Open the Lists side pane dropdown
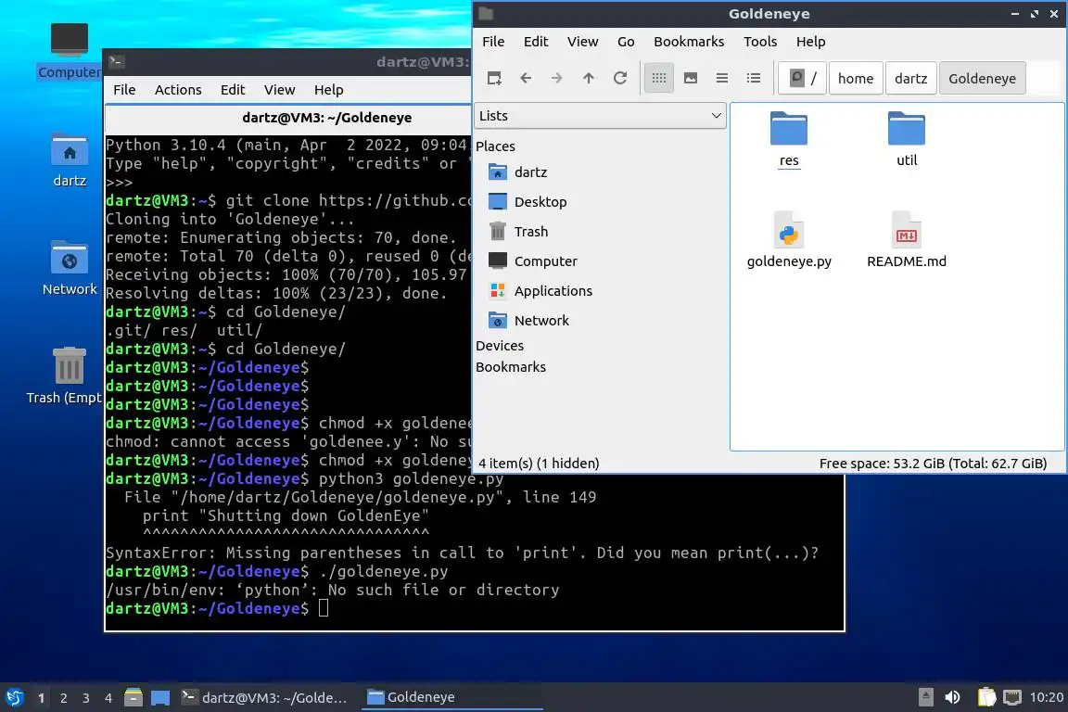This screenshot has width=1068, height=712. 600,116
